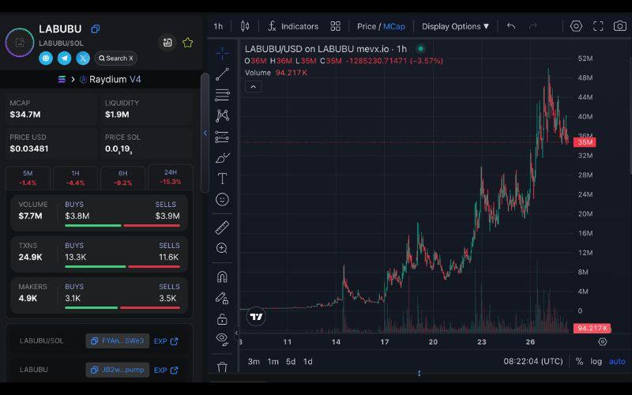Screen dimensions: 632x395
Task: Select the 24H change tab
Action: coord(171,177)
